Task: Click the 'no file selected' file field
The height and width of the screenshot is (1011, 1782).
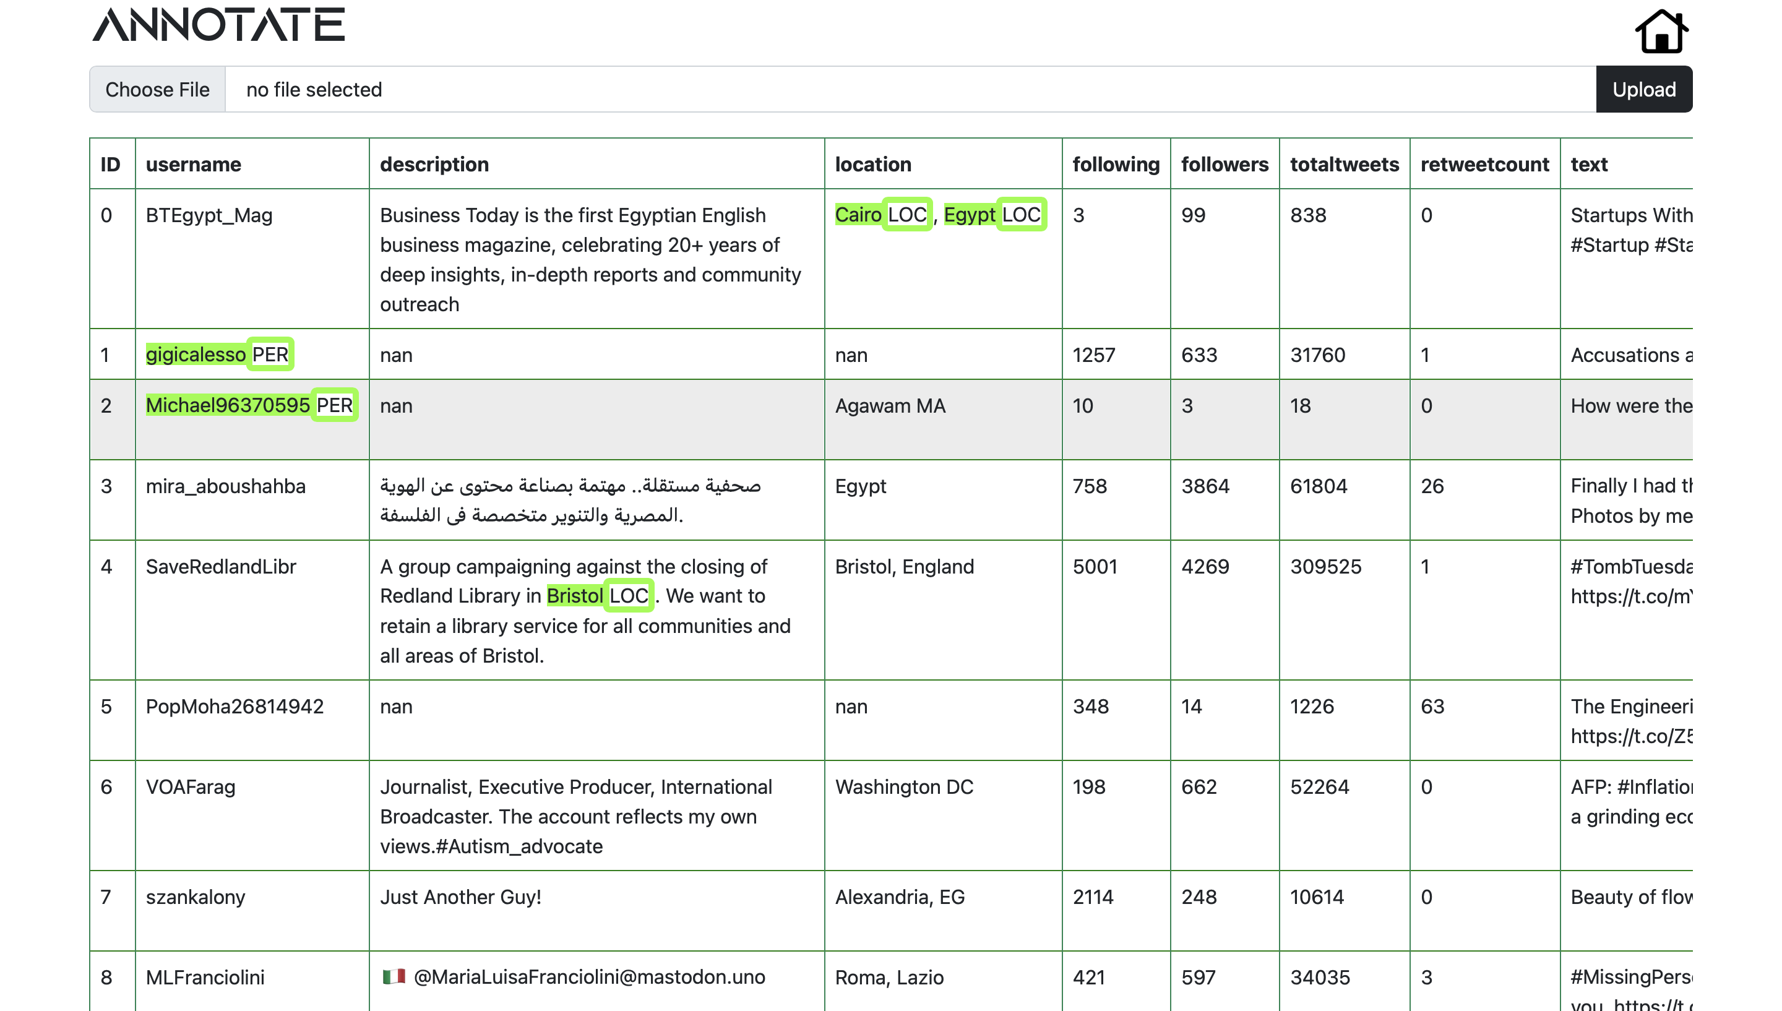Action: [910, 89]
